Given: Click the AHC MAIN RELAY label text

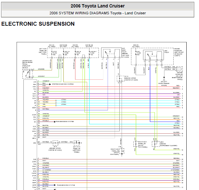Looking at the screenshot, I should click(x=125, y=53).
